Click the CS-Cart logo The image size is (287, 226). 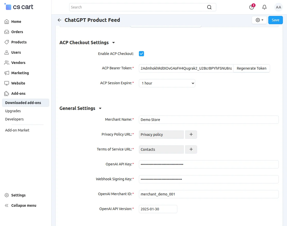[x=19, y=7]
